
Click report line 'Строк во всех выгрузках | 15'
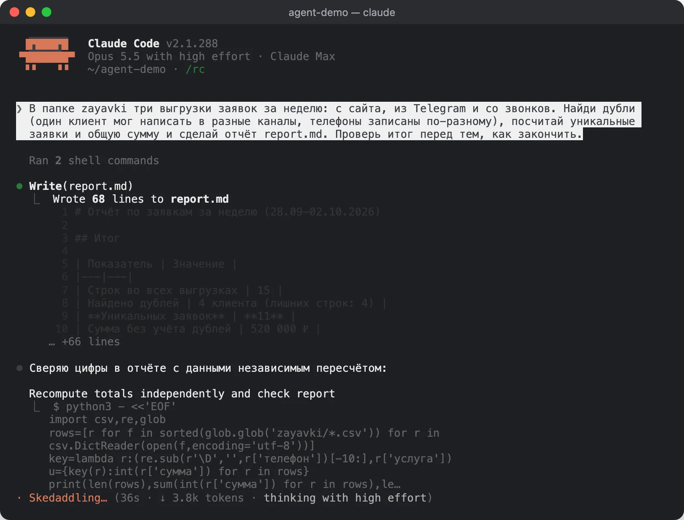point(180,290)
